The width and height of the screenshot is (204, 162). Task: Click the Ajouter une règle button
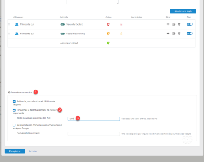183,11
